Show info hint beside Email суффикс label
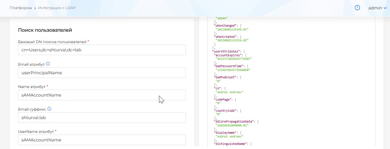390x149 pixels. [x=49, y=109]
